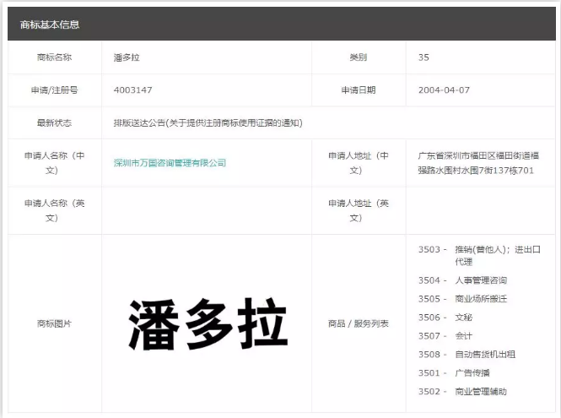Viewport: 561px width, 418px height.
Task: Choose the 3505 商业场所搬迁 service item
Action: [x=462, y=299]
